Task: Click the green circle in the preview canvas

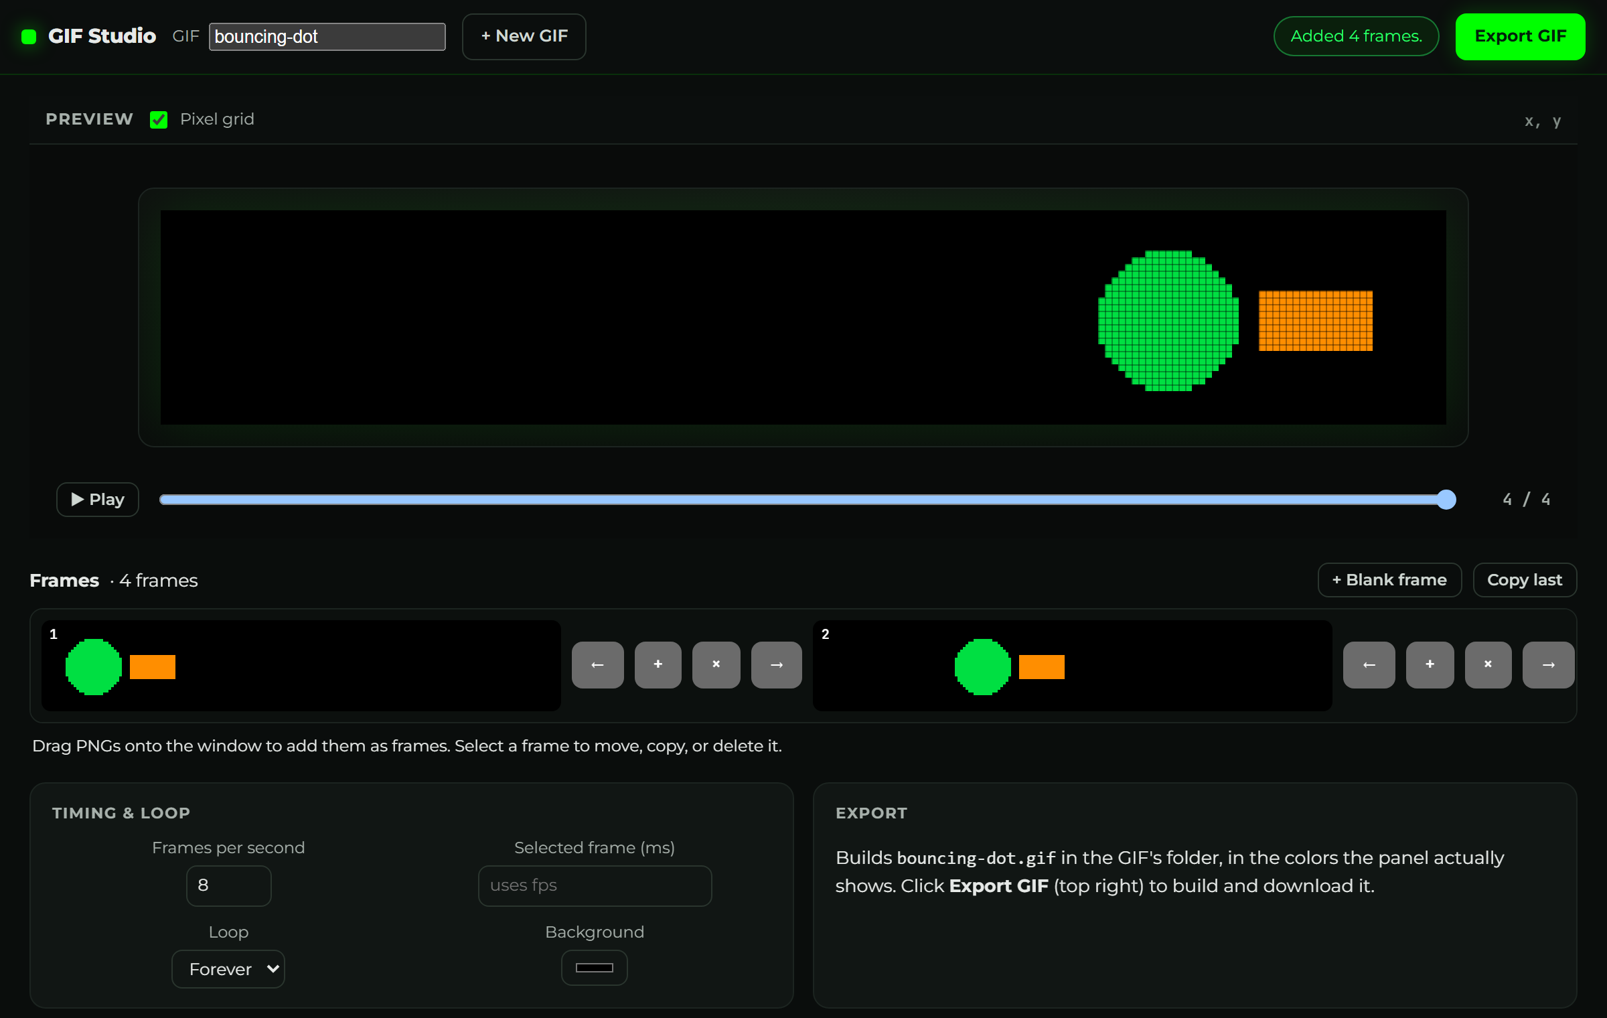Action: point(1168,321)
